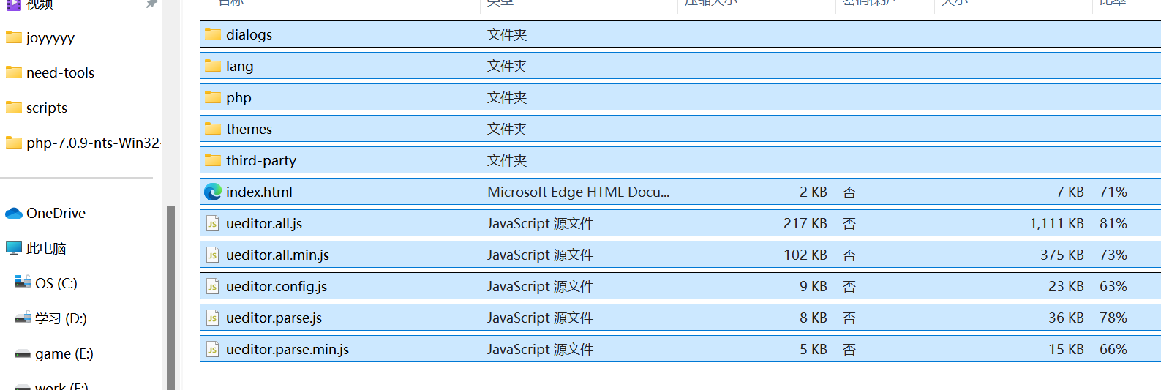Click the ueditor.config.js file name
The height and width of the screenshot is (390, 1161).
click(x=277, y=286)
